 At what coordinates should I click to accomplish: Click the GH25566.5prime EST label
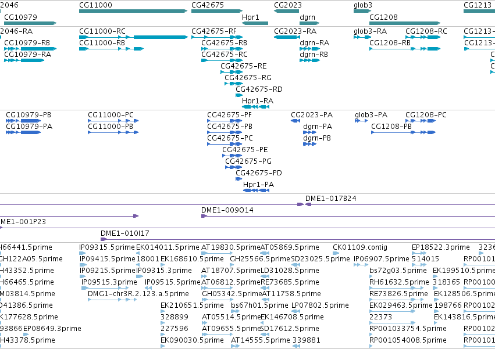pos(260,259)
